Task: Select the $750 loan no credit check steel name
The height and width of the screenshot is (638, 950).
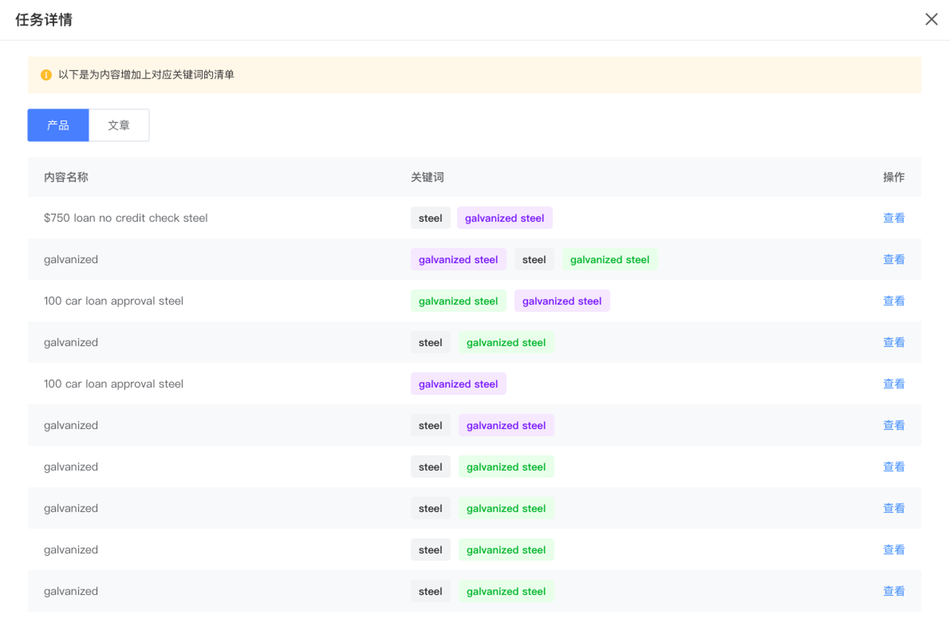Action: point(126,218)
